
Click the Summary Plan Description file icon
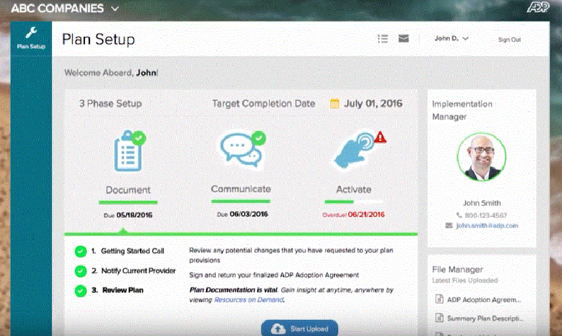pos(439,317)
